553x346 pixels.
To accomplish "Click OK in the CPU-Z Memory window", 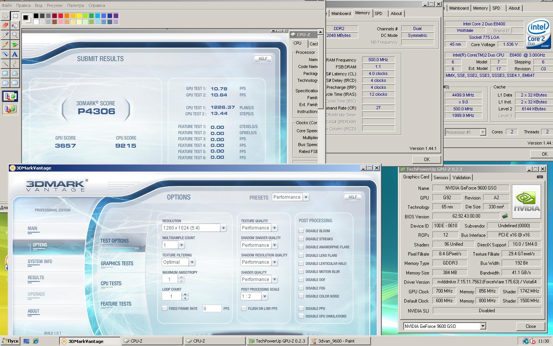I will point(427,159).
